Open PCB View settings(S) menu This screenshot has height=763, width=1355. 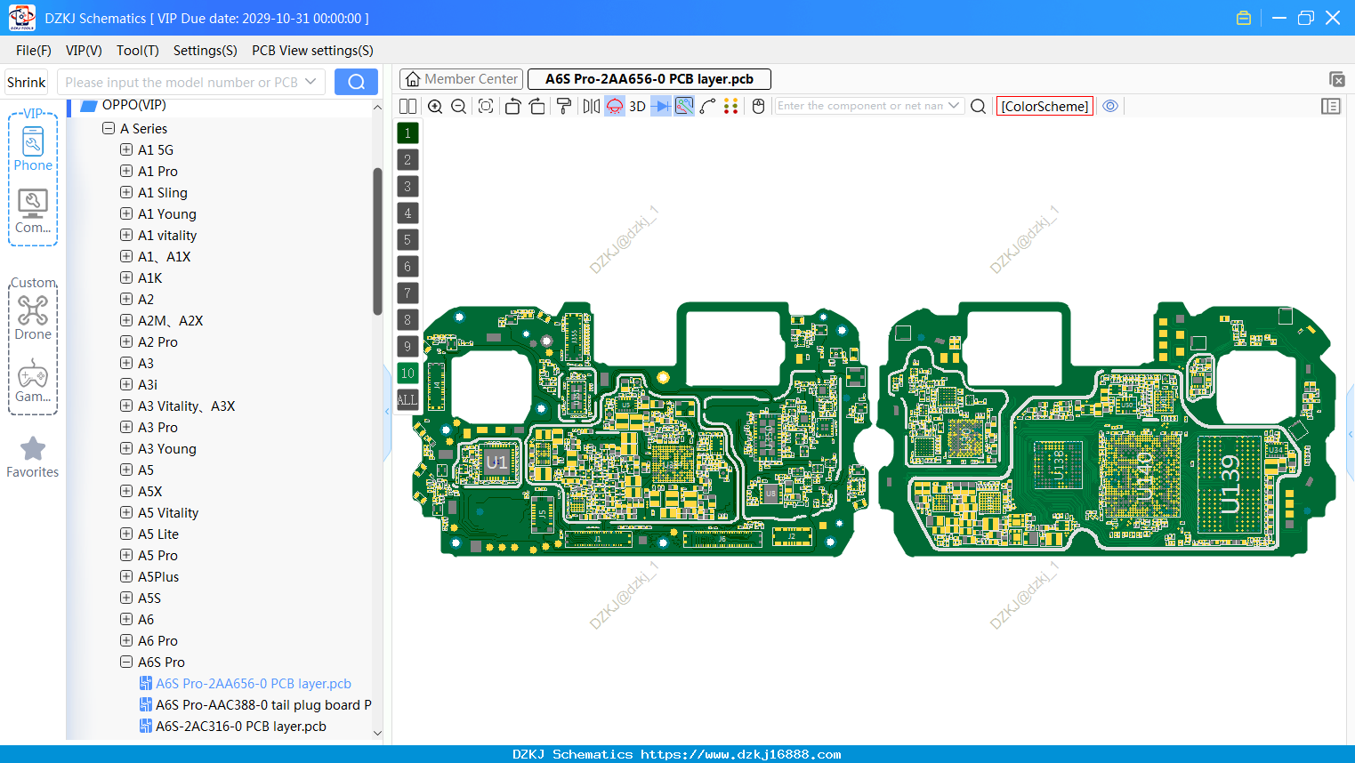coord(312,51)
